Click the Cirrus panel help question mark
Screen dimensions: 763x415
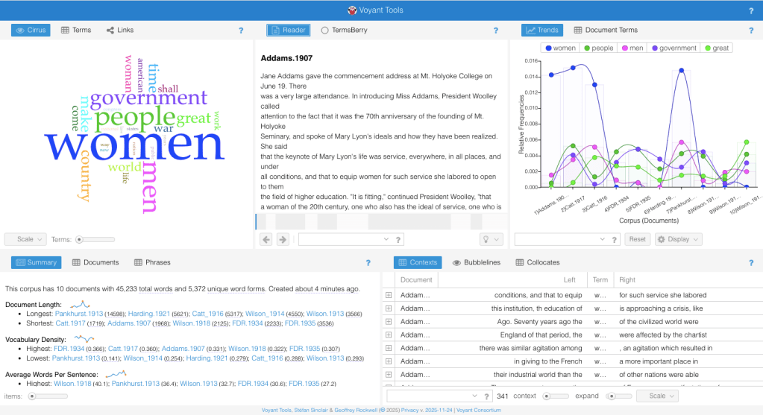[241, 31]
